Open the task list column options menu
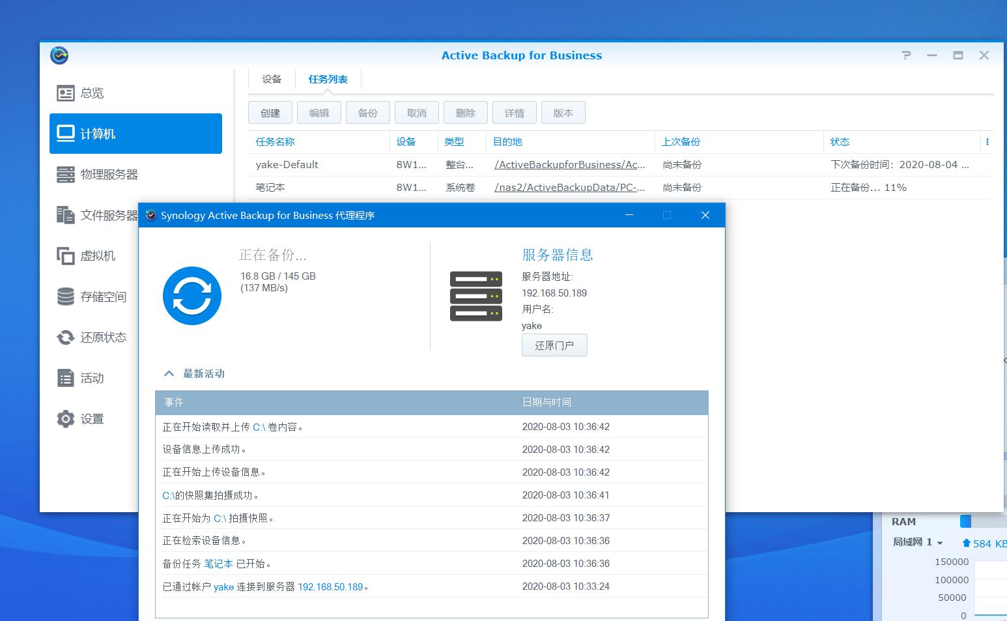Image resolution: width=1007 pixels, height=621 pixels. point(988,141)
